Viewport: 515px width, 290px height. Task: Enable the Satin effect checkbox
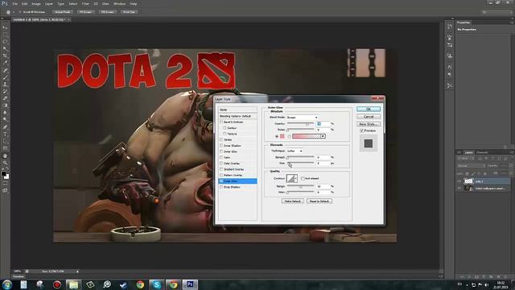click(221, 158)
